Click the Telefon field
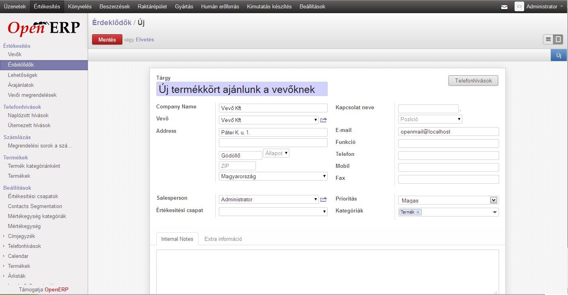This screenshot has height=295, width=568. tap(448, 155)
